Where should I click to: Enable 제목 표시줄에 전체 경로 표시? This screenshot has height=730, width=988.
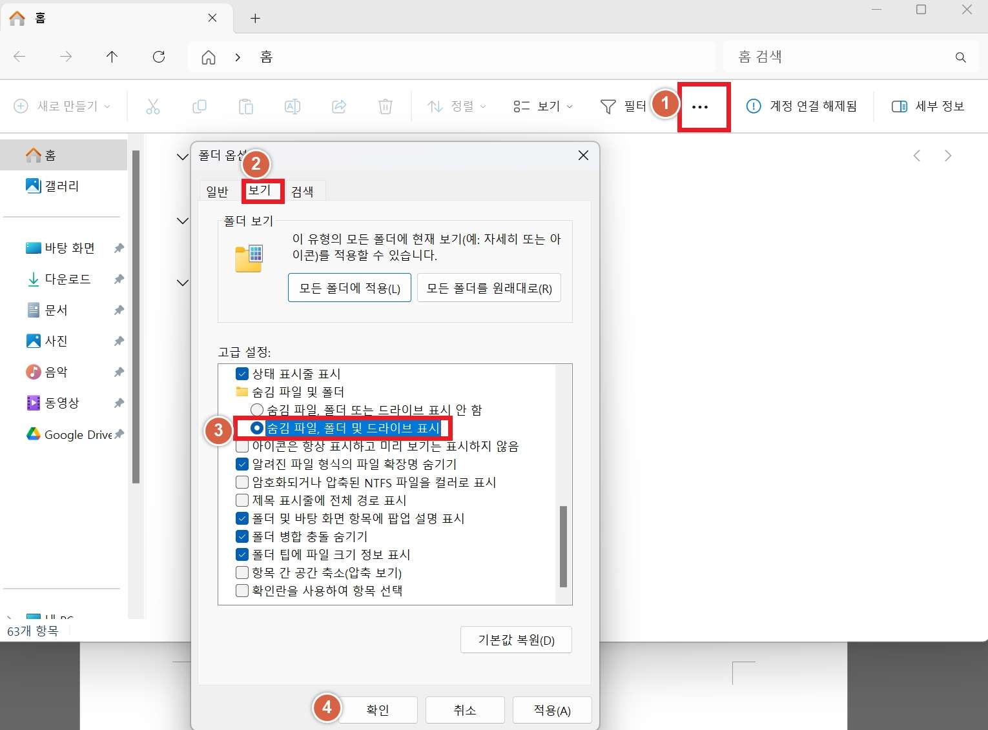[242, 500]
